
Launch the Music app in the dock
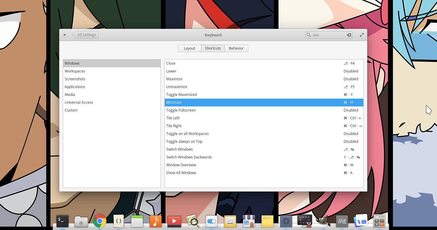tap(156, 221)
